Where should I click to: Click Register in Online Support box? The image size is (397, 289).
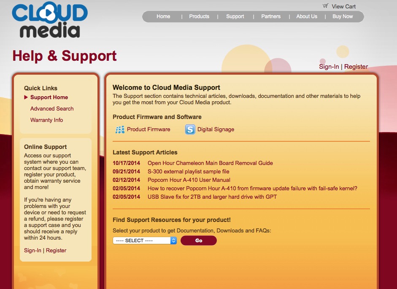(56, 251)
